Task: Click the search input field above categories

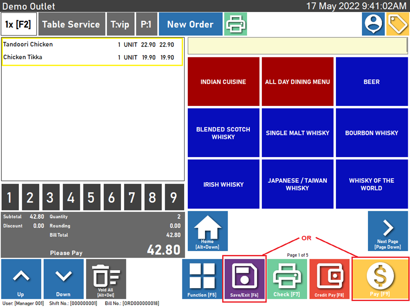Action: point(298,46)
